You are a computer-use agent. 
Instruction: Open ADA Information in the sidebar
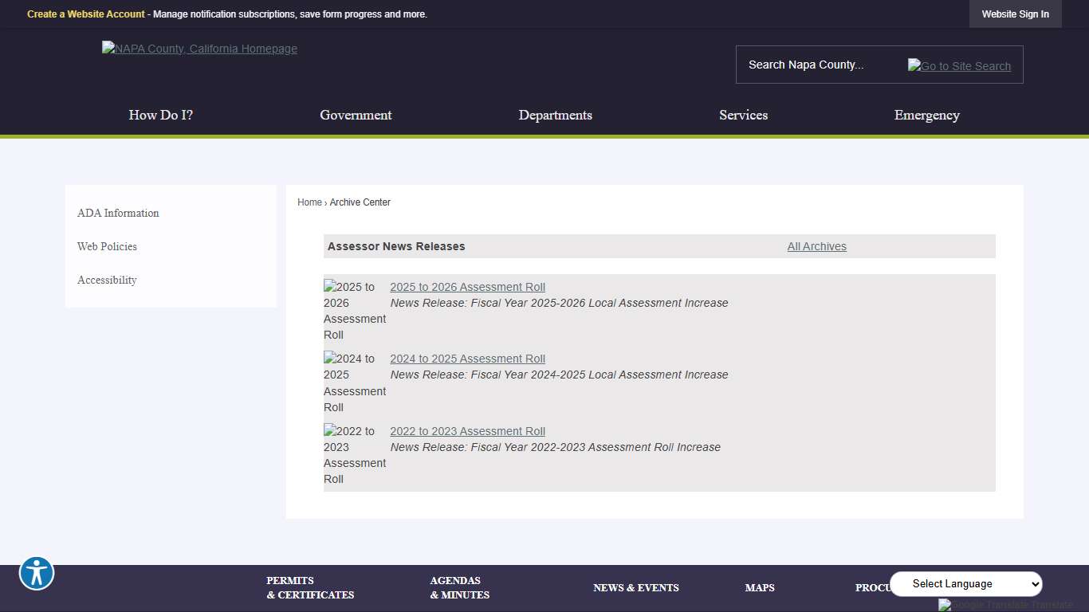tap(118, 213)
